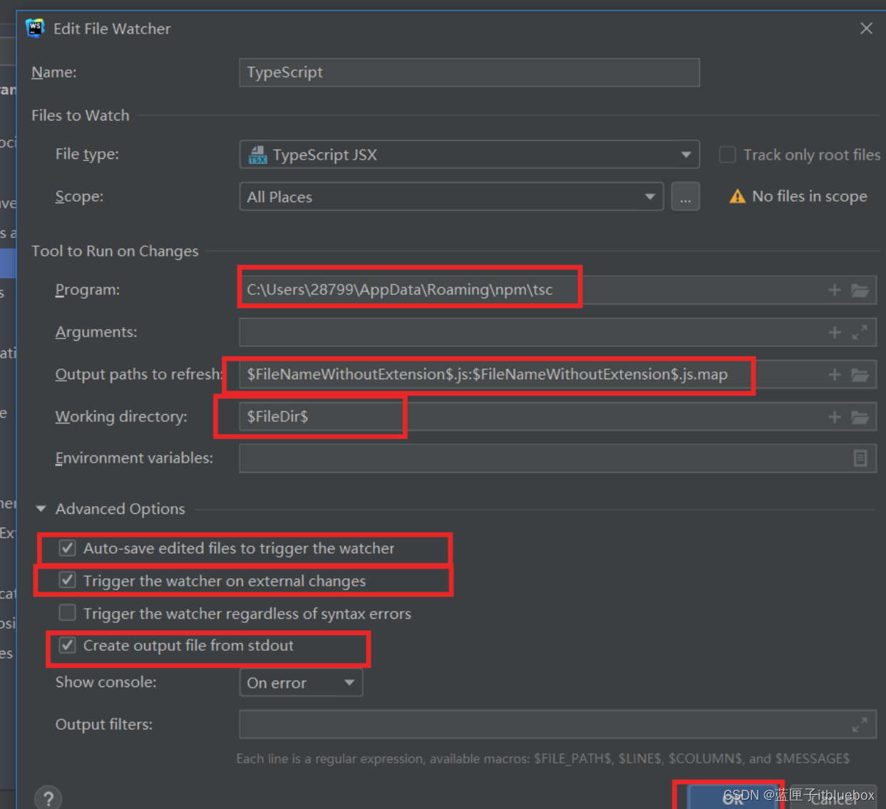Open the Show console dropdown set to On error
Viewport: 886px width, 809px height.
[301, 683]
